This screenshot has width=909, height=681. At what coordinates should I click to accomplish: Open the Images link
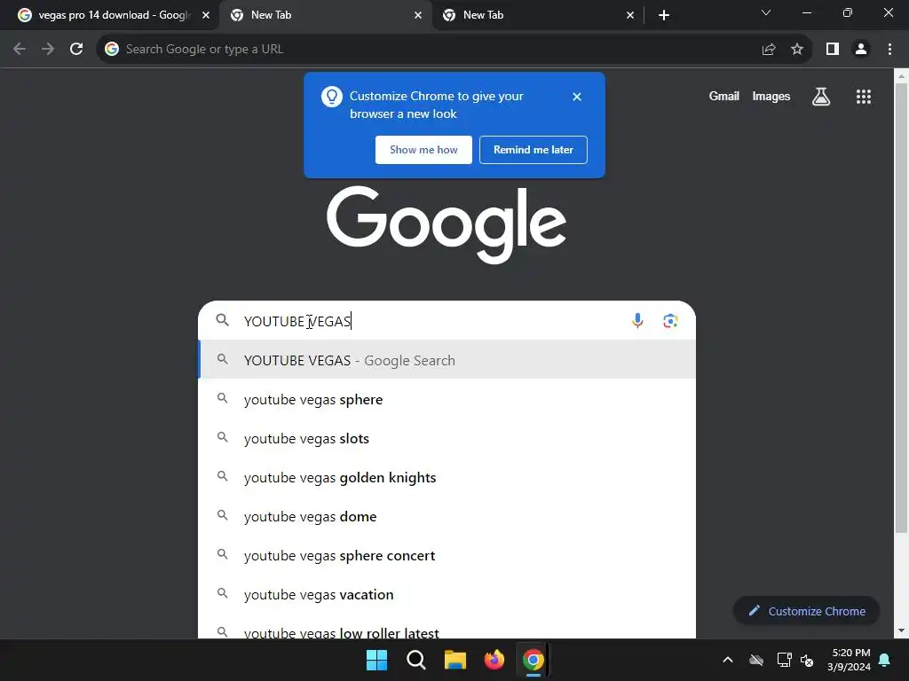tap(771, 97)
